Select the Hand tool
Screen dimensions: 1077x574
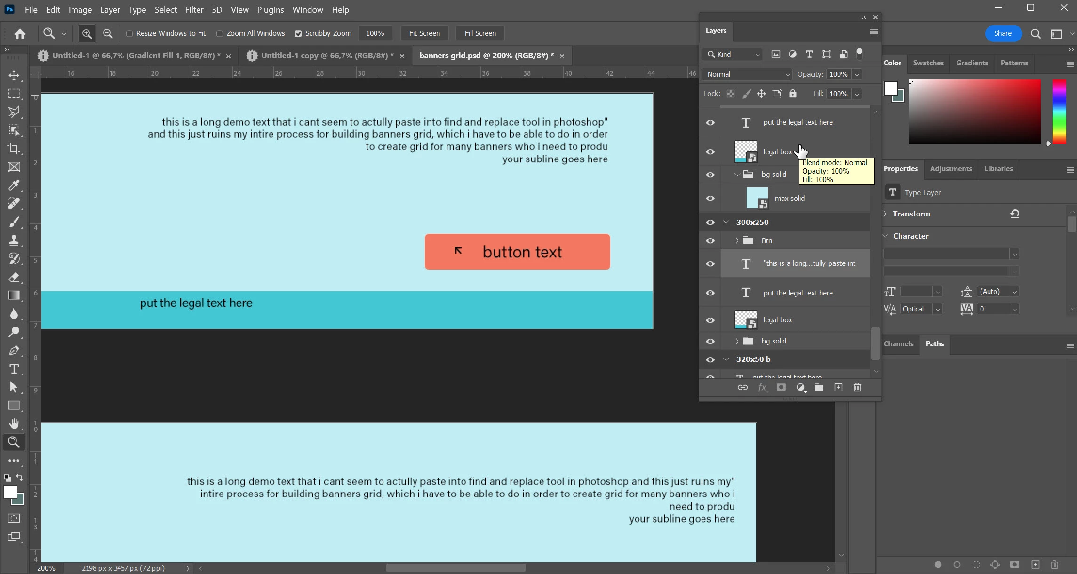pyautogui.click(x=14, y=423)
